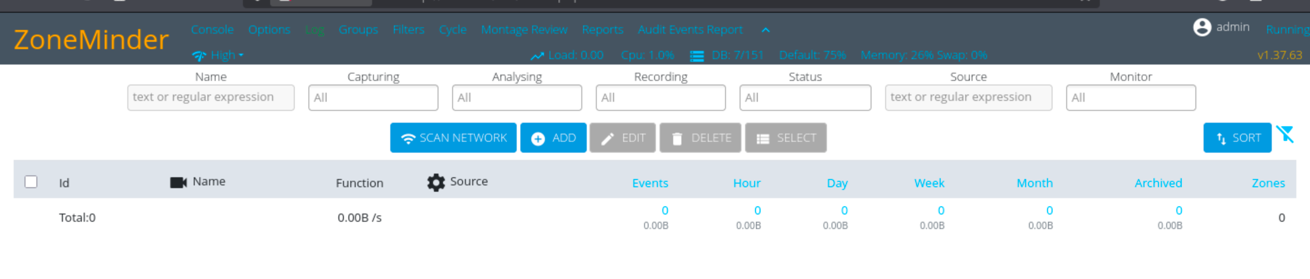Collapse the header with the chevron-up arrow
The height and width of the screenshot is (279, 1310).
[x=766, y=30]
